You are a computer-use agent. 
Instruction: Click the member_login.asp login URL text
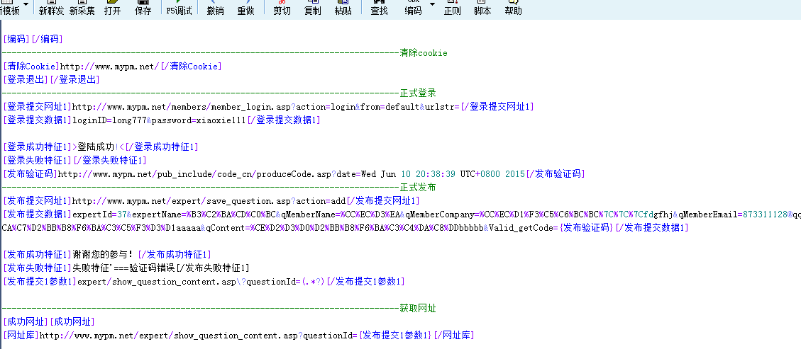click(266, 106)
